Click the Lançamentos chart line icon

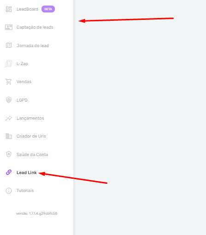tap(9, 118)
